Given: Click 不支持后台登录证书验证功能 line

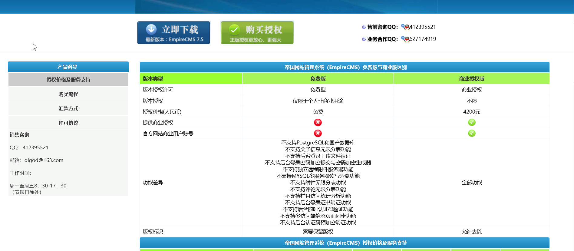Looking at the screenshot, I should pyautogui.click(x=318, y=203).
